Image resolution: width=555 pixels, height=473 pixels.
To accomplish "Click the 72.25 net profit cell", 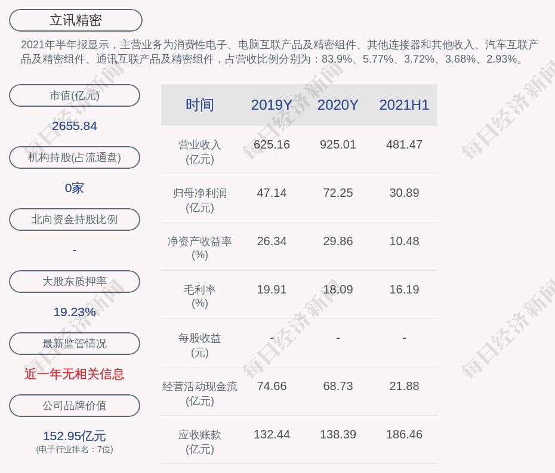I will [338, 193].
